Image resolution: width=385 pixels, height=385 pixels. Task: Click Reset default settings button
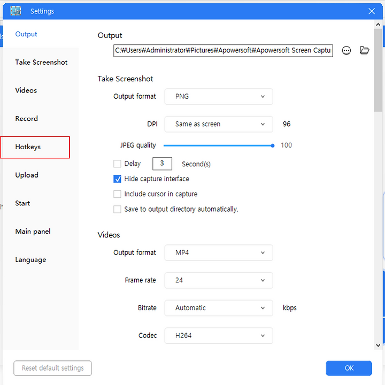click(x=52, y=368)
